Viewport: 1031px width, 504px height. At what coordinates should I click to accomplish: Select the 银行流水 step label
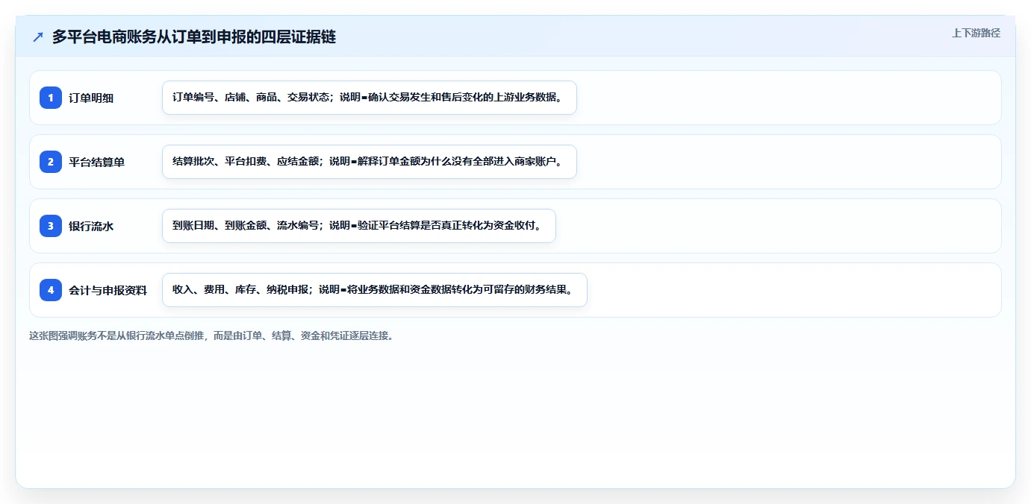click(x=91, y=226)
